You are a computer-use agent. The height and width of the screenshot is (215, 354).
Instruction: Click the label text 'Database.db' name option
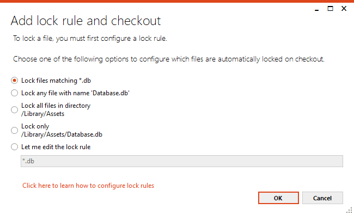(75, 93)
